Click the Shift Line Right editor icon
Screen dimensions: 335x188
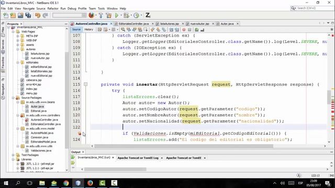pyautogui.click(x=177, y=30)
